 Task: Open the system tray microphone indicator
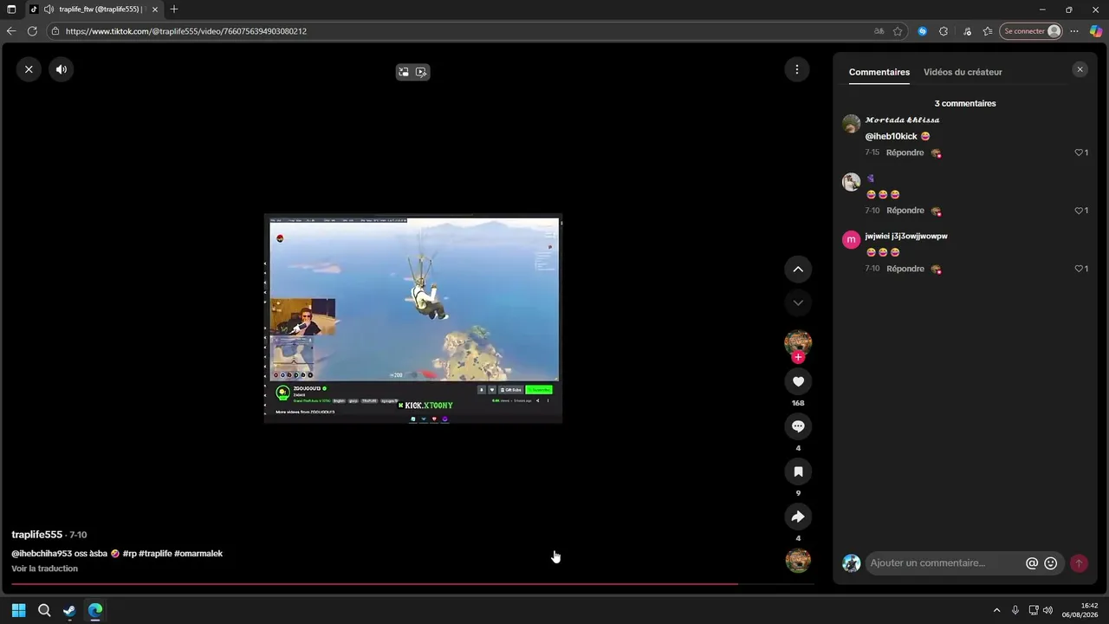1015,610
